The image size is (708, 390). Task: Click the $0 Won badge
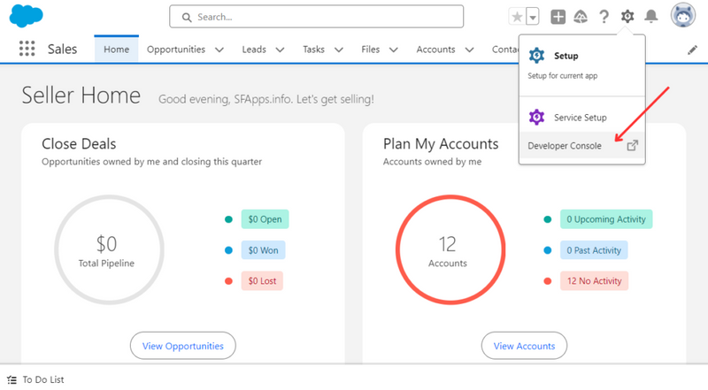point(263,250)
